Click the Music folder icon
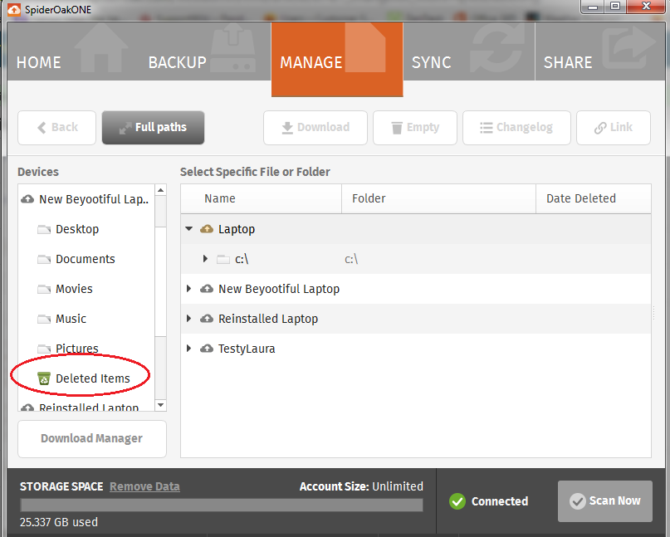Image resolution: width=670 pixels, height=537 pixels. coord(44,320)
